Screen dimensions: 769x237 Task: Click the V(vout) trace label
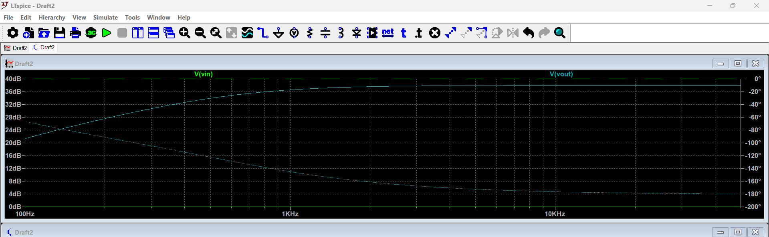(x=561, y=74)
